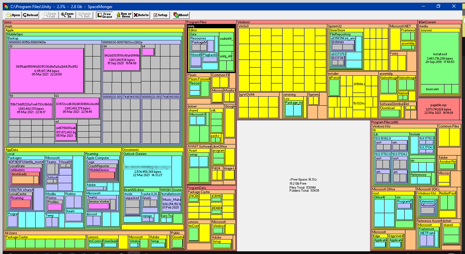Click the Fonts folder under Windows
The height and width of the screenshot is (254, 465).
394,54
